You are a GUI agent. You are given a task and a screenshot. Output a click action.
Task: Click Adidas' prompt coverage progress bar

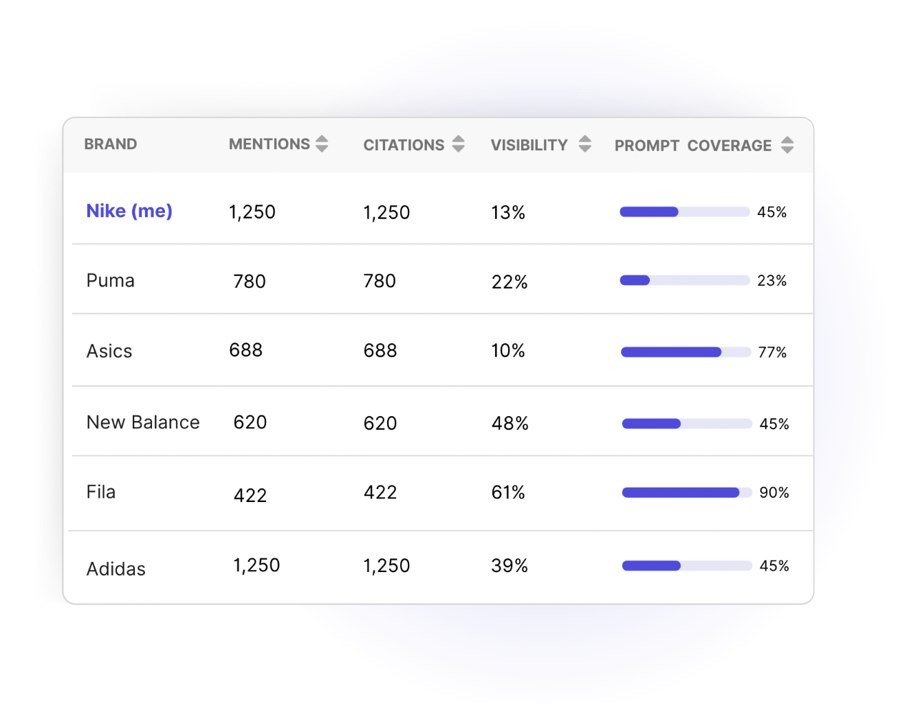point(687,566)
